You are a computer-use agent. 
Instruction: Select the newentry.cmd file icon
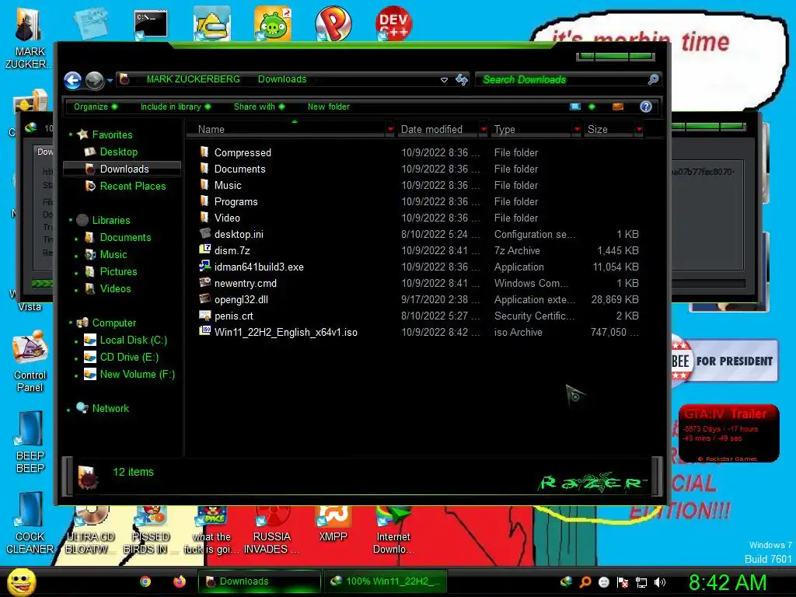[204, 282]
